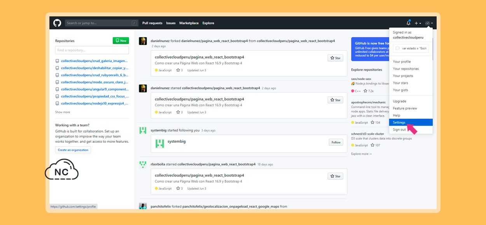Open the small systembig avatar beside the follow event
This screenshot has width=486, height=225.
pyautogui.click(x=143, y=130)
